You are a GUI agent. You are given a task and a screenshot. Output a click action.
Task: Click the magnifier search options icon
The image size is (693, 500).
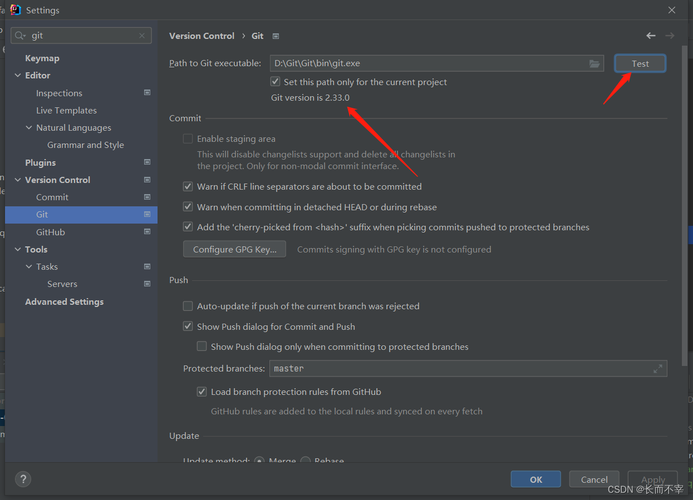point(21,36)
